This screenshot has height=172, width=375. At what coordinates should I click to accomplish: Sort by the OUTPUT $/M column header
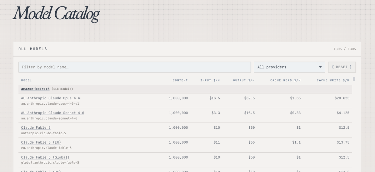click(244, 80)
